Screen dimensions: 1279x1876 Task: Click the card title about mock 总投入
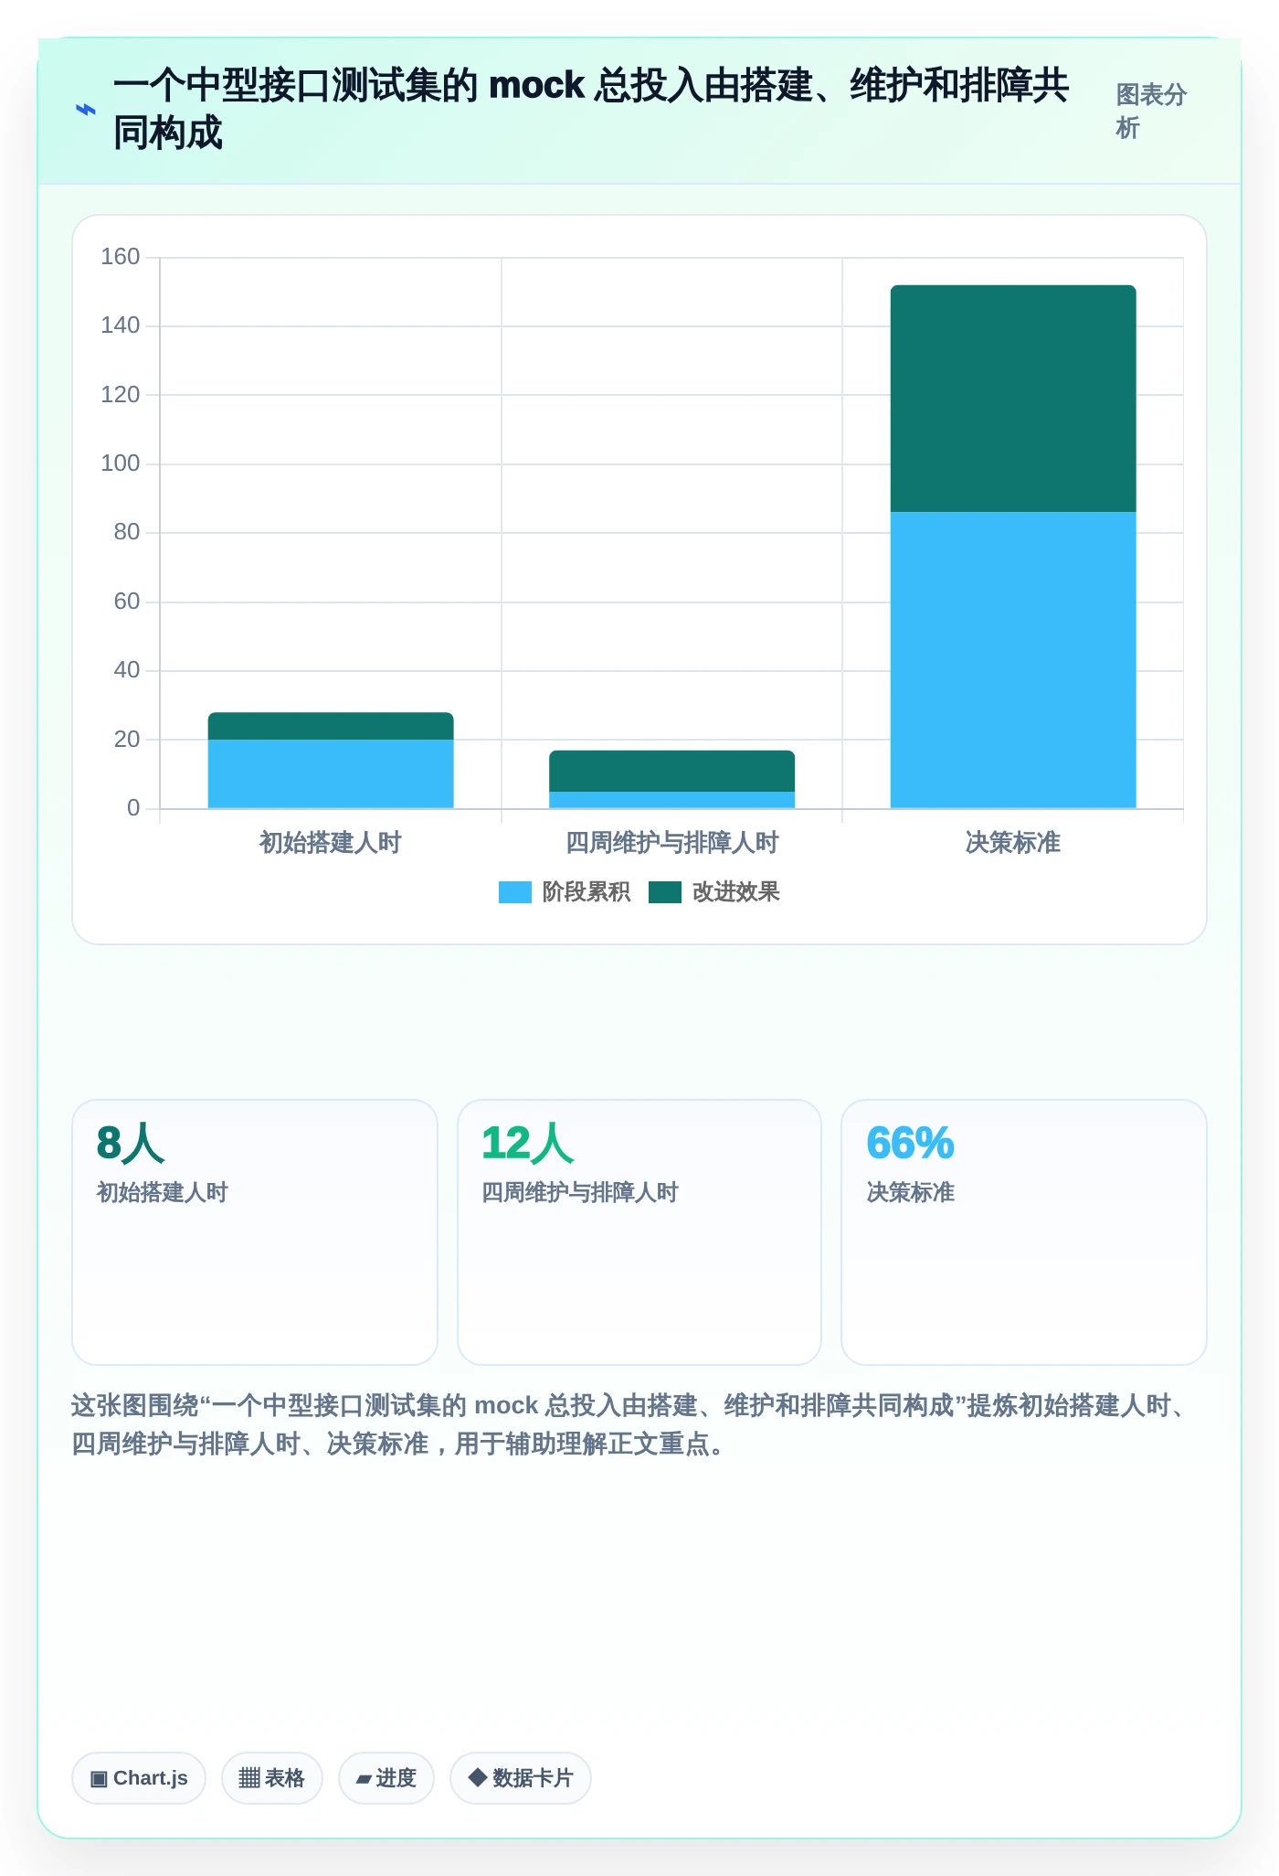(x=591, y=109)
